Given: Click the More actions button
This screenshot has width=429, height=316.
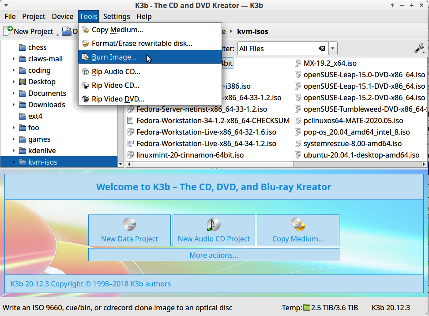Looking at the screenshot, I should pos(214,255).
